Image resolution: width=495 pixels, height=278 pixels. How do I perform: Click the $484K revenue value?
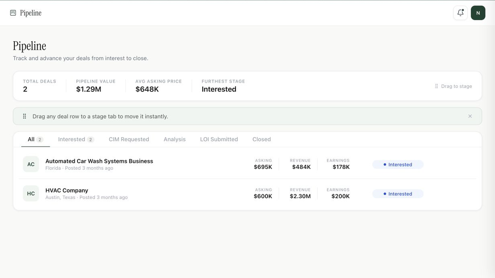pyautogui.click(x=302, y=167)
